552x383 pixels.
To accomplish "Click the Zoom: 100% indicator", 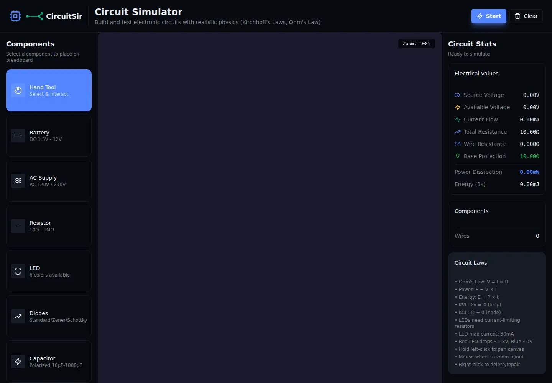I will [417, 44].
